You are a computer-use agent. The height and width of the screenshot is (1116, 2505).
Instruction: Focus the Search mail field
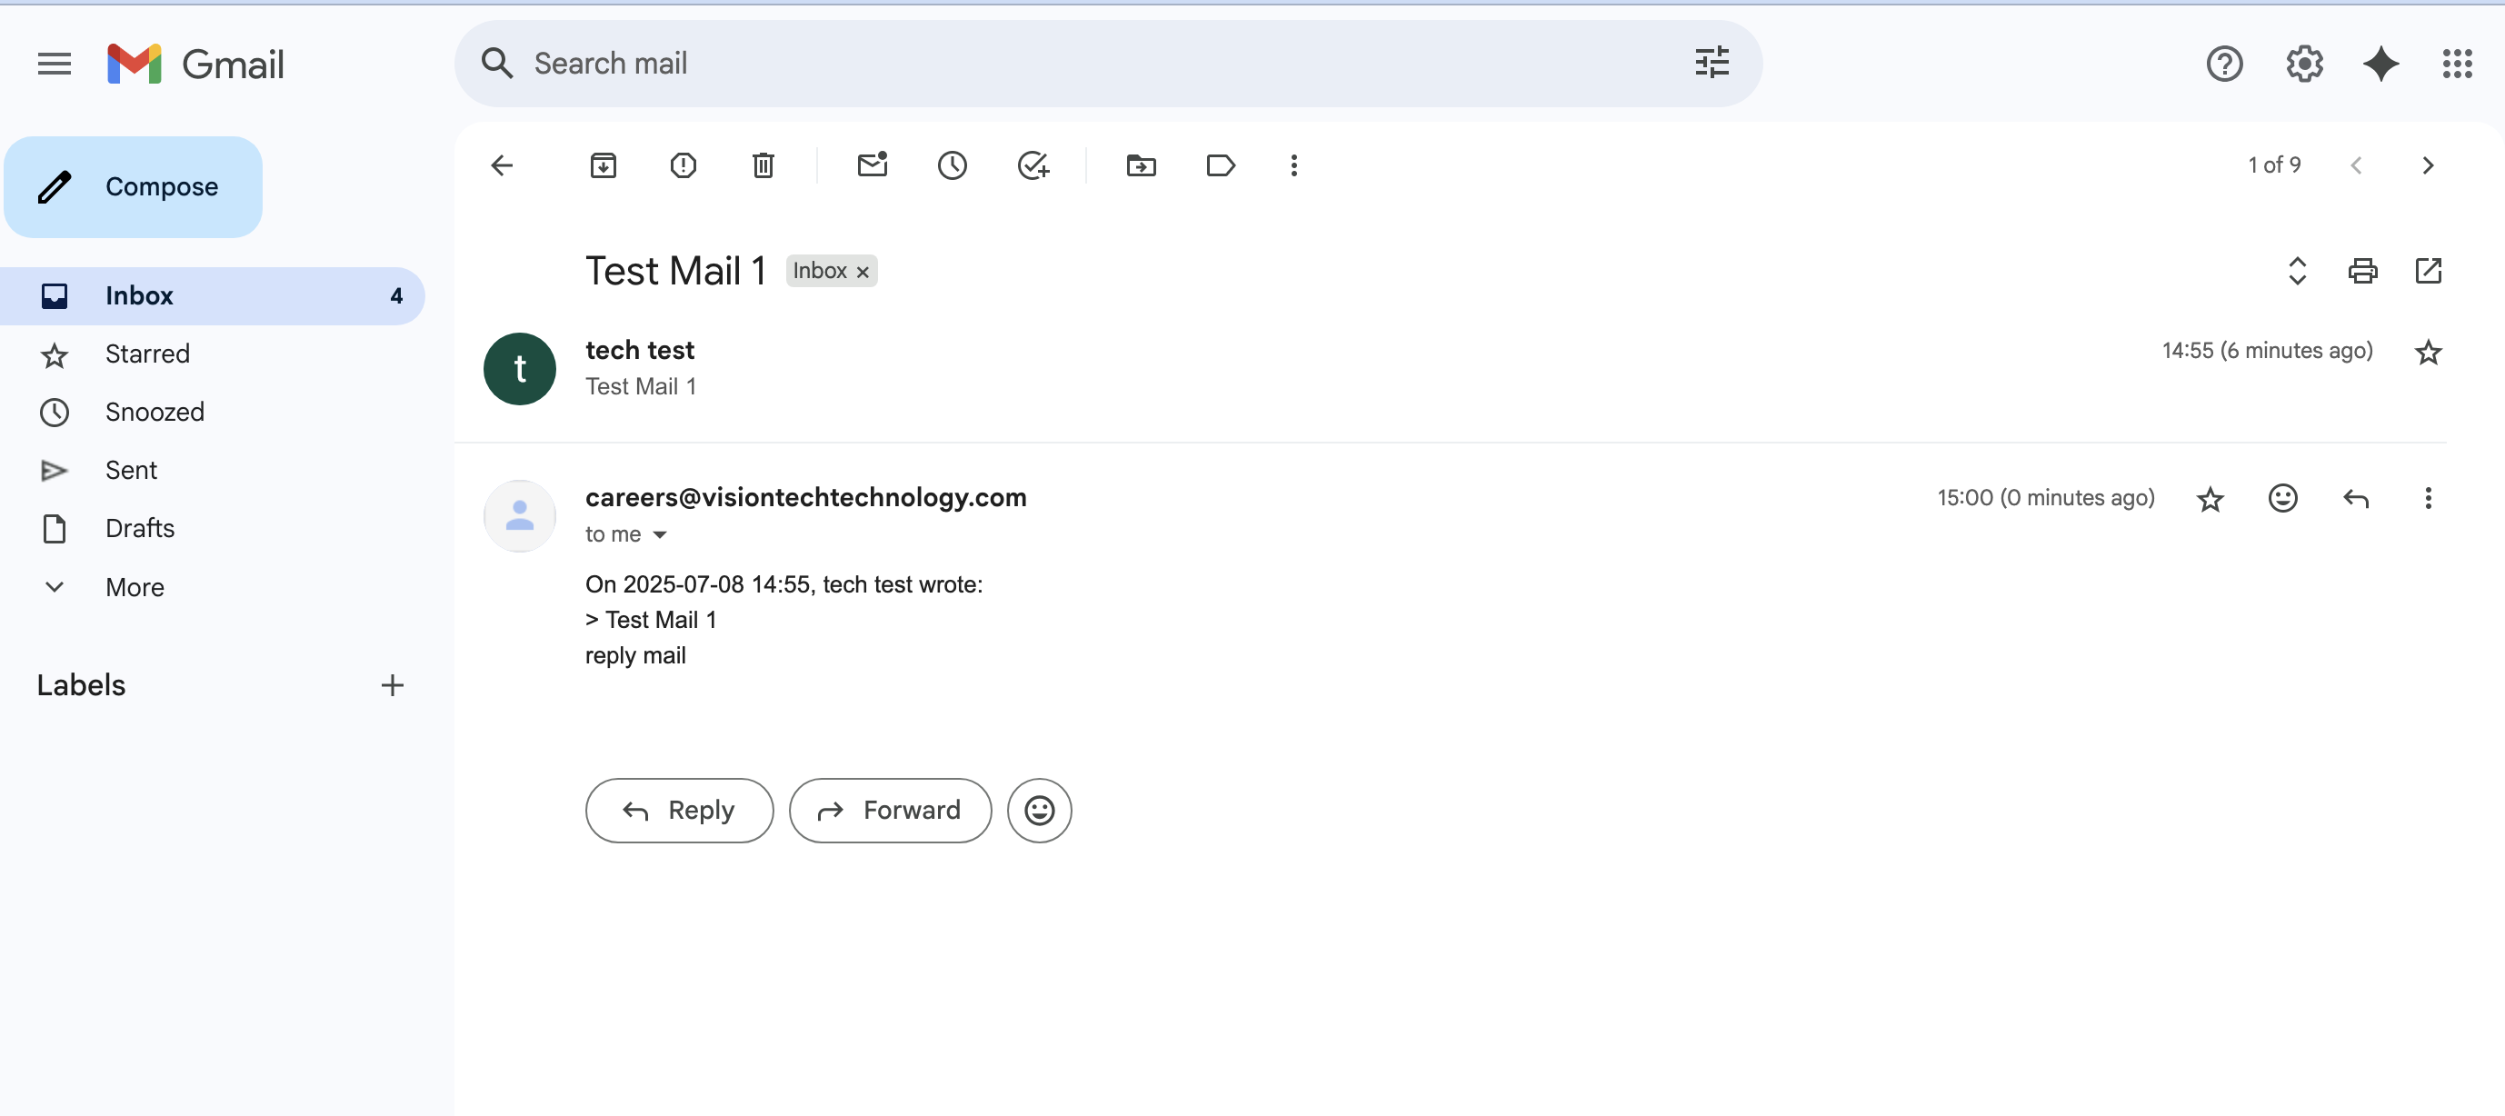[x=1070, y=65]
